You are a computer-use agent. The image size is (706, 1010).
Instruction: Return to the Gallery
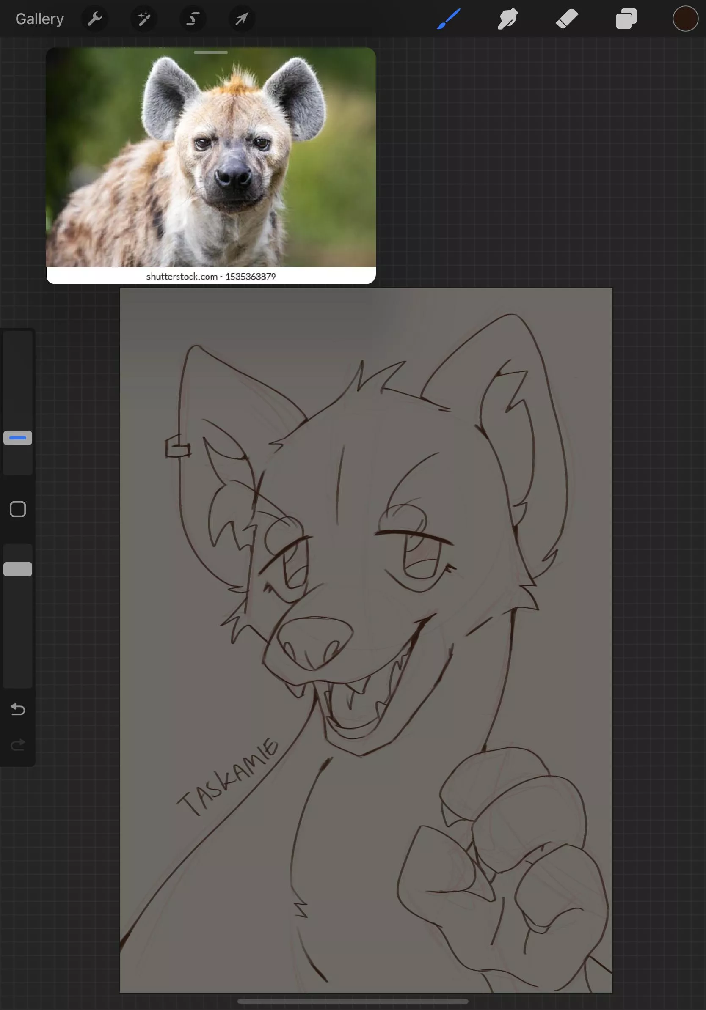point(39,18)
